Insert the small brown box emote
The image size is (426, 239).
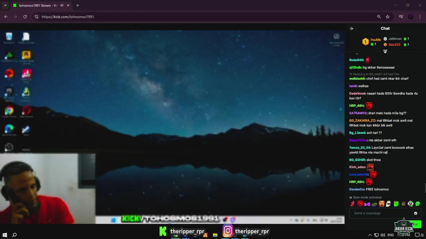pyautogui.click(x=403, y=204)
